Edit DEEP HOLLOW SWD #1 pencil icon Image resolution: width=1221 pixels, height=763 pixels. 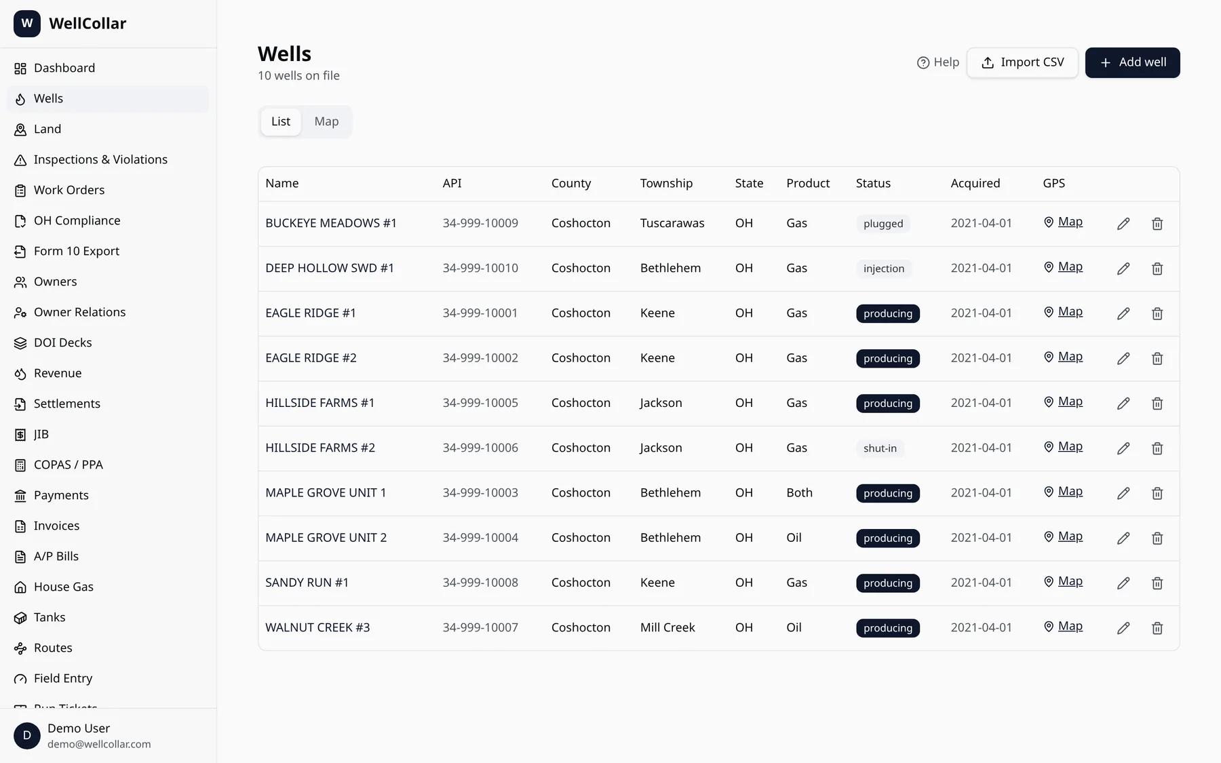tap(1123, 269)
